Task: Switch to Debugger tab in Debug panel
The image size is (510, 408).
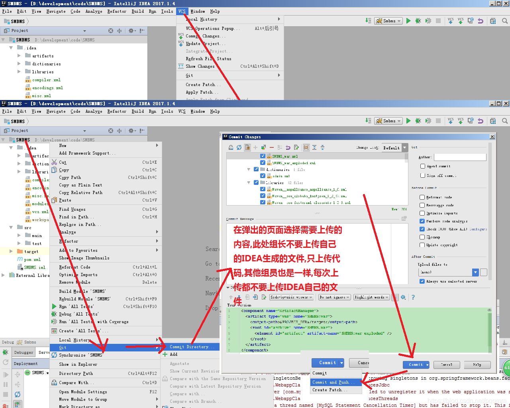Action: click(x=24, y=353)
